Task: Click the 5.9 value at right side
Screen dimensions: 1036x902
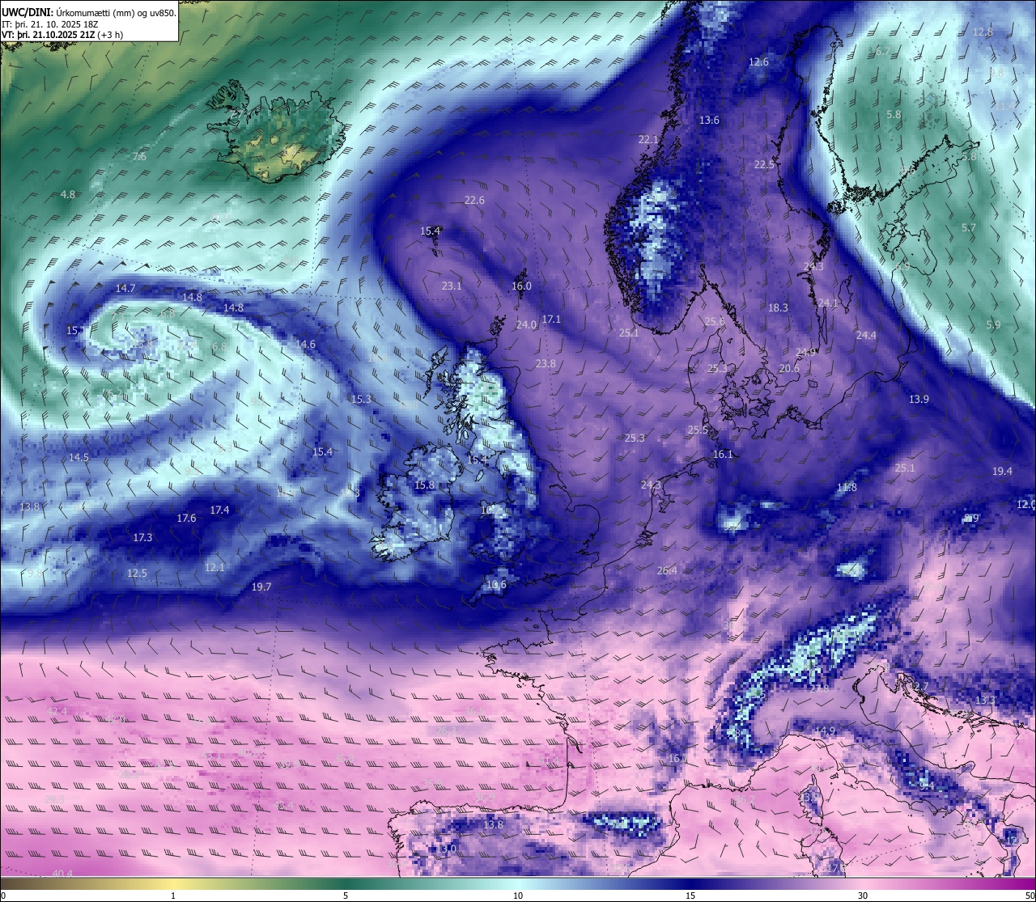Action: [x=994, y=325]
